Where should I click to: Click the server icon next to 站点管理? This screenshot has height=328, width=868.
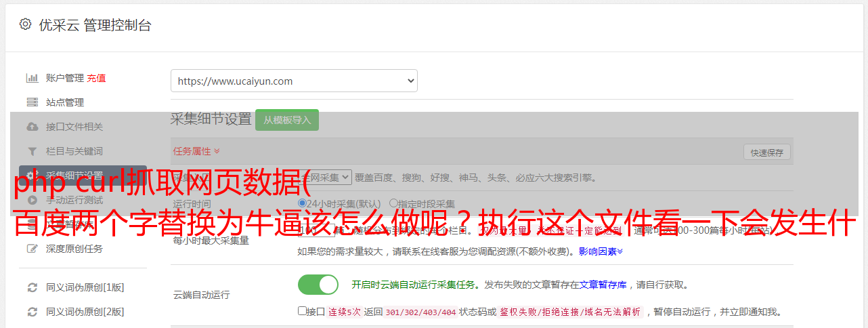[32, 102]
